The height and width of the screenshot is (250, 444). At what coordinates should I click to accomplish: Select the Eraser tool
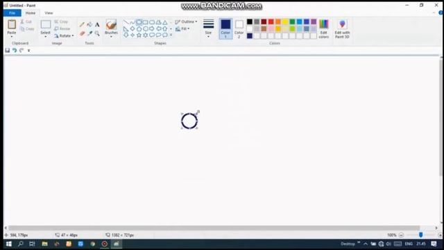coord(82,33)
